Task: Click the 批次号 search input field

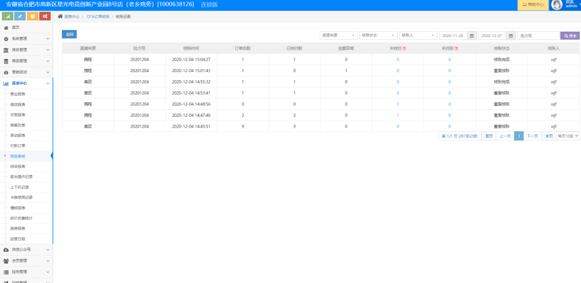Action: (539, 36)
